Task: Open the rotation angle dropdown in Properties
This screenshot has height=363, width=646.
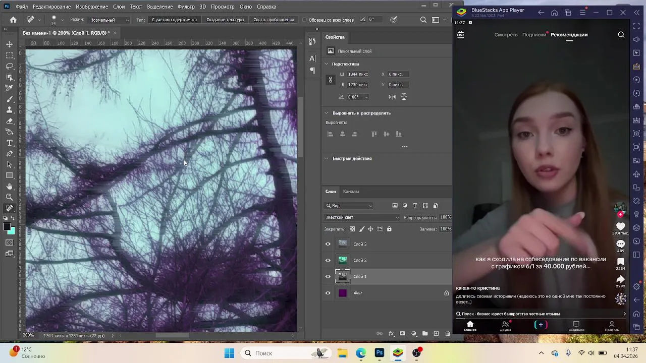Action: tap(366, 97)
